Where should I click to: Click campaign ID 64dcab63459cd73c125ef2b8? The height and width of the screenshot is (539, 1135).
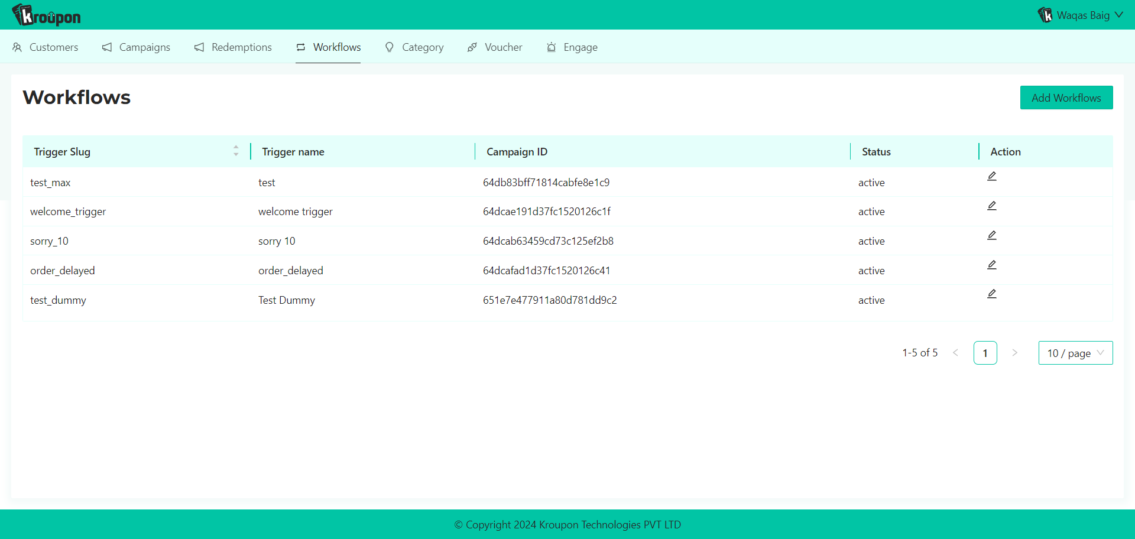(x=548, y=241)
